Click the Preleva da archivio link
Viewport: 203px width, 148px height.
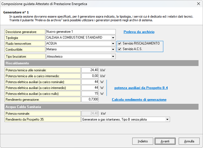(139, 32)
